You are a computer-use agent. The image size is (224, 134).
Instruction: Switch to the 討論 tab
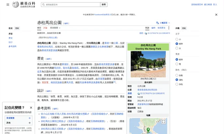(45, 28)
